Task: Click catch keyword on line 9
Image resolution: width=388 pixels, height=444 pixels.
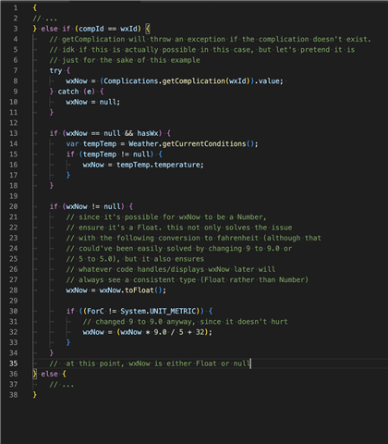Action: (x=68, y=92)
